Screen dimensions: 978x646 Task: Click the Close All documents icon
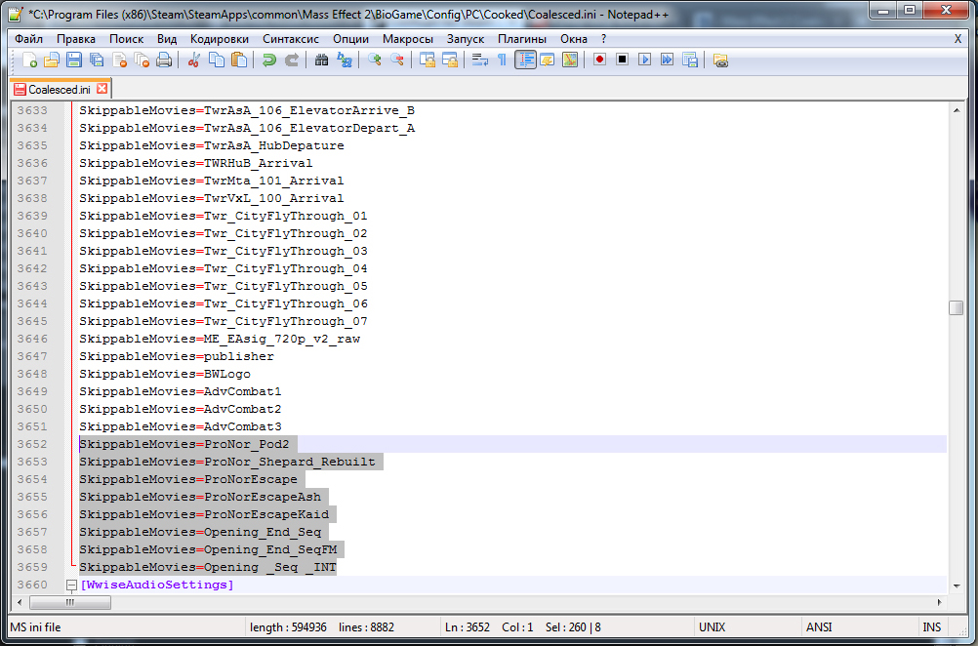pyautogui.click(x=142, y=60)
